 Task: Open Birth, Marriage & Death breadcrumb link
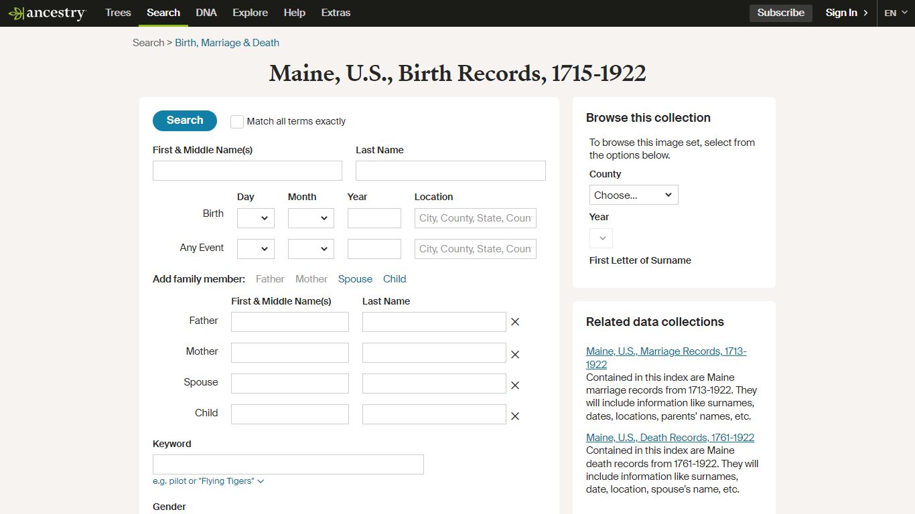[227, 43]
